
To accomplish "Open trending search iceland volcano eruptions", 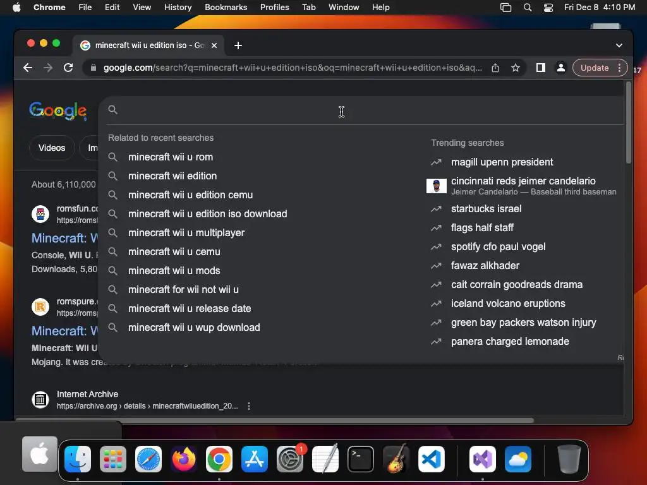I will click(508, 304).
